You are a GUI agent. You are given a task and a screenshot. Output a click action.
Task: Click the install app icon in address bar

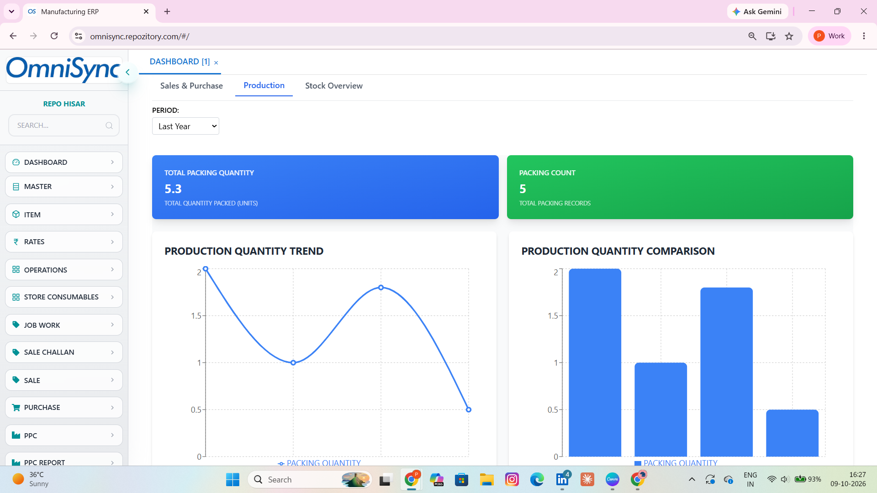tap(771, 36)
